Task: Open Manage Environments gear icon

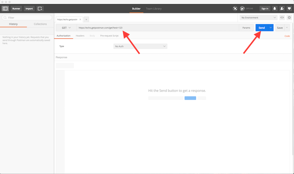Action: pyautogui.click(x=289, y=17)
